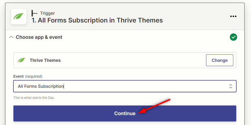Open the three-dot more options menu
This screenshot has width=251, height=125.
click(x=233, y=16)
